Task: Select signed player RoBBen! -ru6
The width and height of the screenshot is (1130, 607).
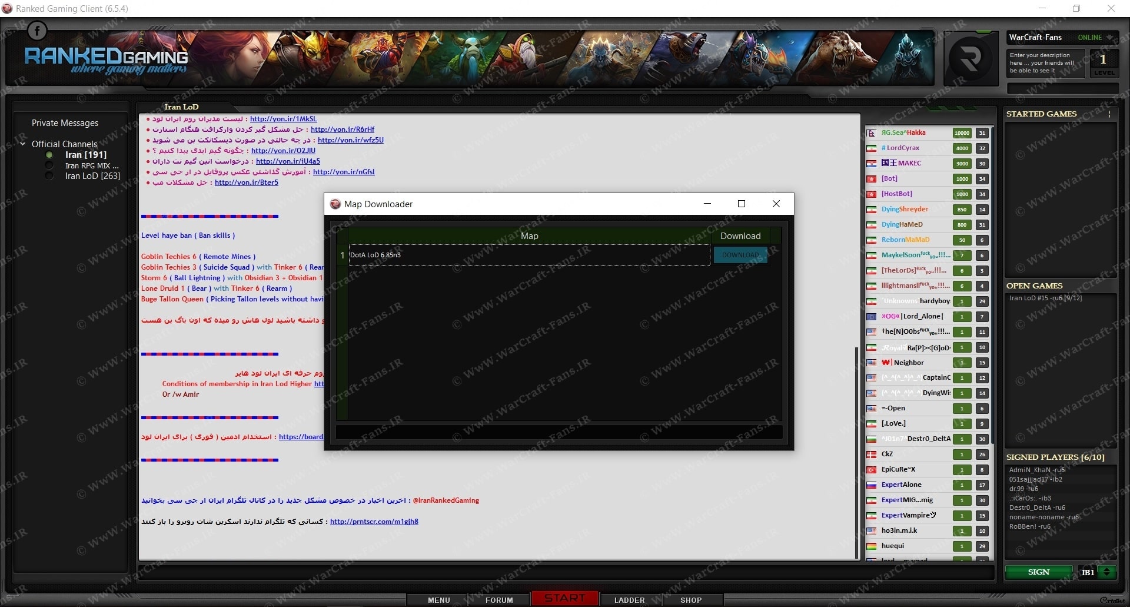Action: (1029, 526)
